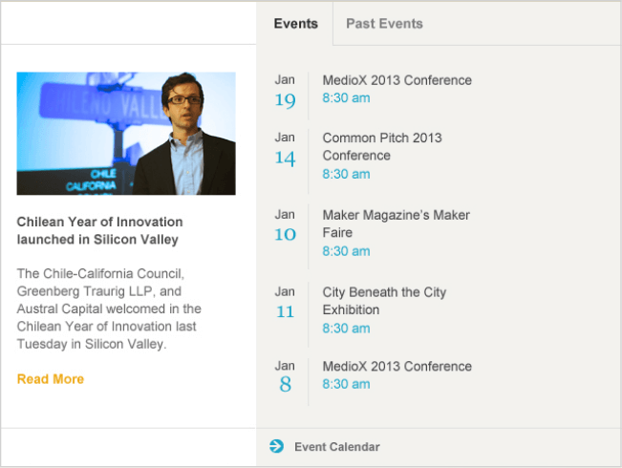Click the Jan 11 date marker
The width and height of the screenshot is (622, 468).
point(285,303)
